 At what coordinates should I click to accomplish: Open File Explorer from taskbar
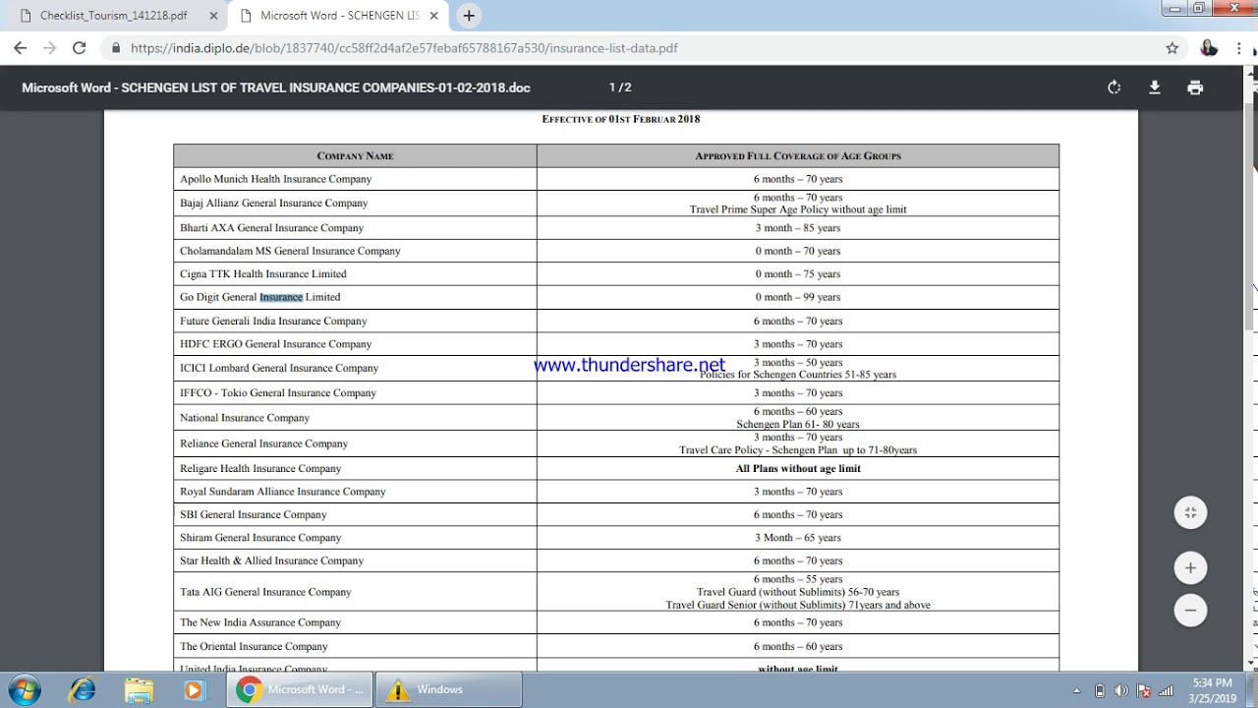pyautogui.click(x=139, y=689)
